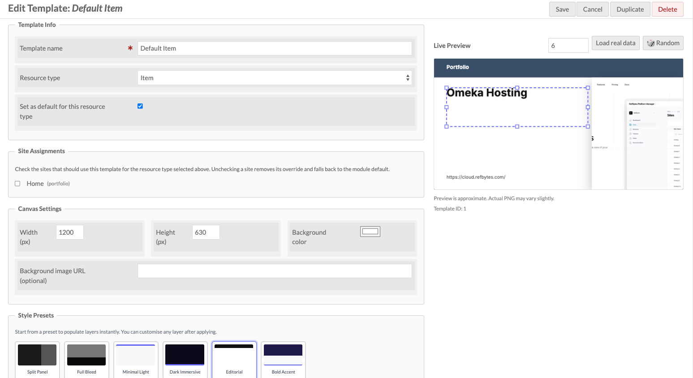Viewport: 693px width, 378px height.
Task: Apply the Dark Immersive style preset
Action: [x=185, y=358]
